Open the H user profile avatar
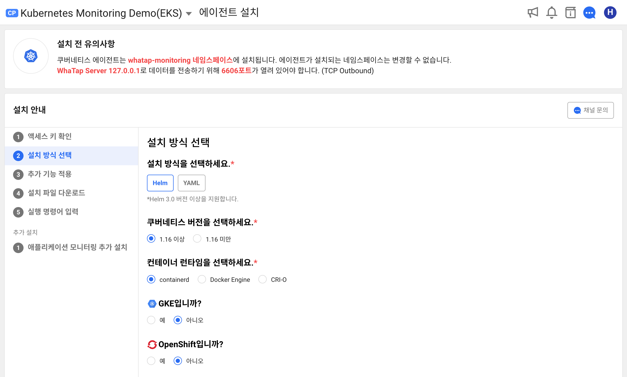The width and height of the screenshot is (627, 377). click(x=610, y=13)
